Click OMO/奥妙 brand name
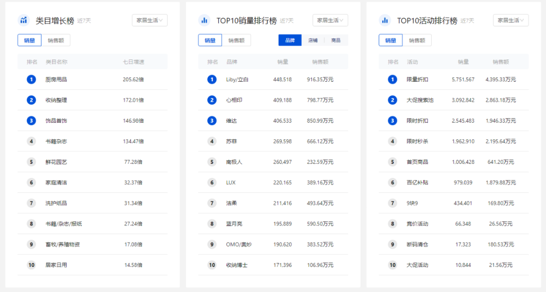 (x=239, y=245)
